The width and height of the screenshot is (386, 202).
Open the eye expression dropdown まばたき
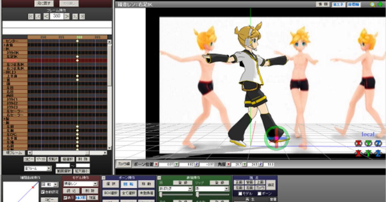tap(176, 189)
